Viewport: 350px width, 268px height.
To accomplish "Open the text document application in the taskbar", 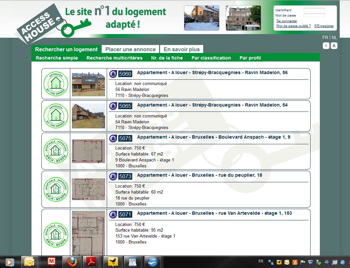I will coord(132,262).
